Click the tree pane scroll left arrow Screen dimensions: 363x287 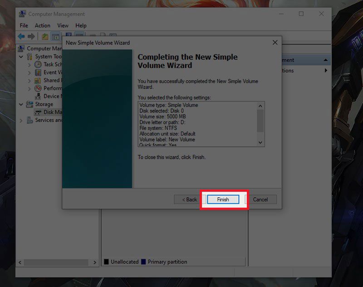[x=20, y=262]
